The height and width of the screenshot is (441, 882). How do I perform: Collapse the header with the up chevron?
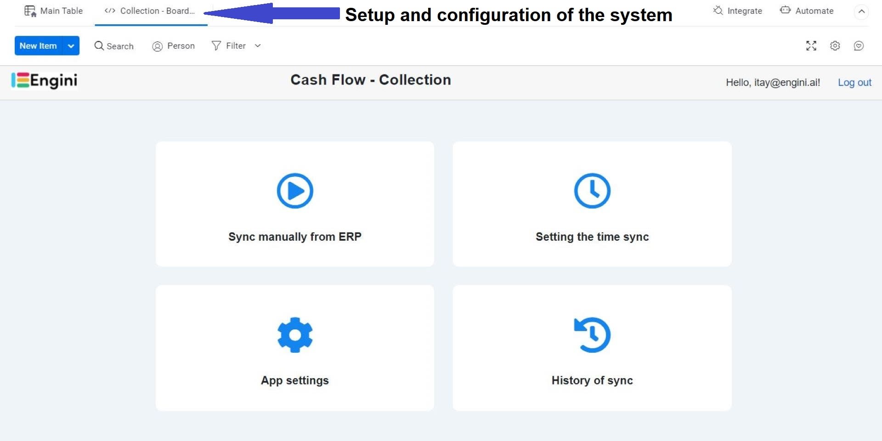(861, 11)
